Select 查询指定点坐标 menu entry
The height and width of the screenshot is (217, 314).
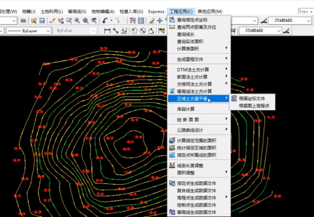click(192, 20)
